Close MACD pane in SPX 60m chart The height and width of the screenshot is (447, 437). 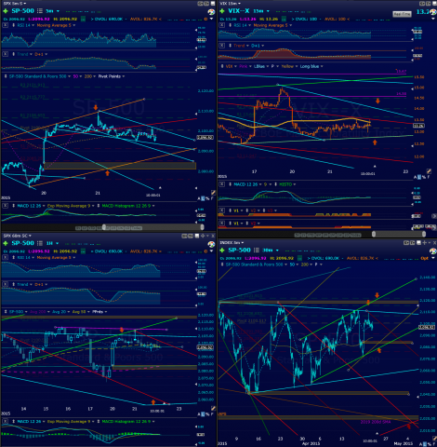coord(5,422)
